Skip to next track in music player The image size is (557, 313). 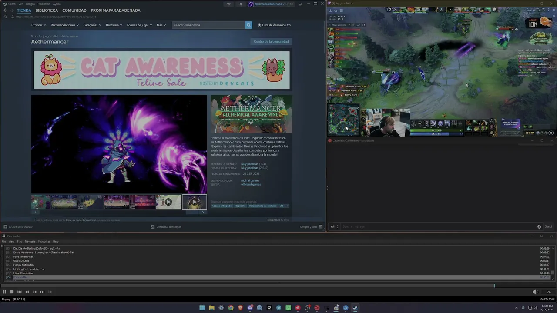(42, 292)
